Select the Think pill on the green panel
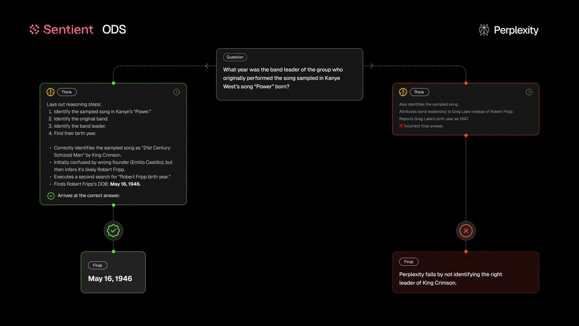 (66, 92)
